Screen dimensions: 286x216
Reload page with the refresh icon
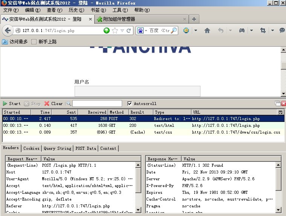pos(129,30)
